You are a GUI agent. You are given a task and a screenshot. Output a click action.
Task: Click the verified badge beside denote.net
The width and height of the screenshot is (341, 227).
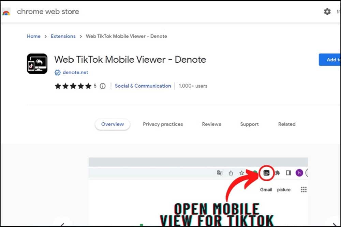(57, 72)
